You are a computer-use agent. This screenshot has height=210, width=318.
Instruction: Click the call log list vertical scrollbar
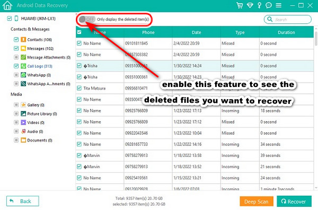pos(316,38)
